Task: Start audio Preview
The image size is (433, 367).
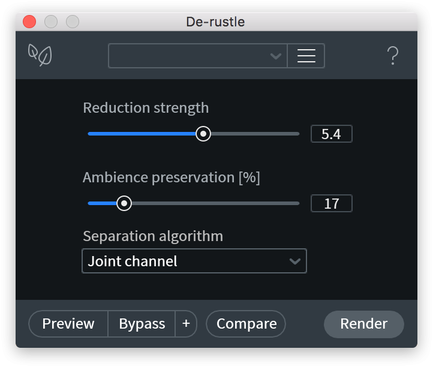Action: click(x=68, y=324)
